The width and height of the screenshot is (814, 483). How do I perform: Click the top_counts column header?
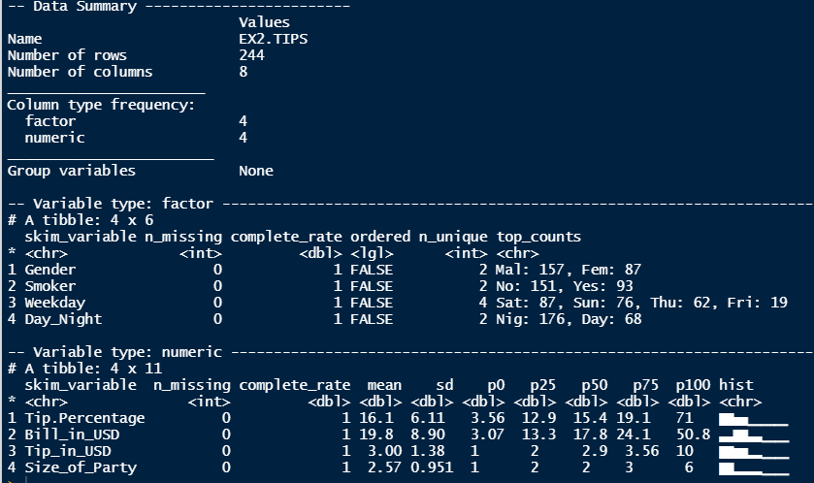click(538, 237)
